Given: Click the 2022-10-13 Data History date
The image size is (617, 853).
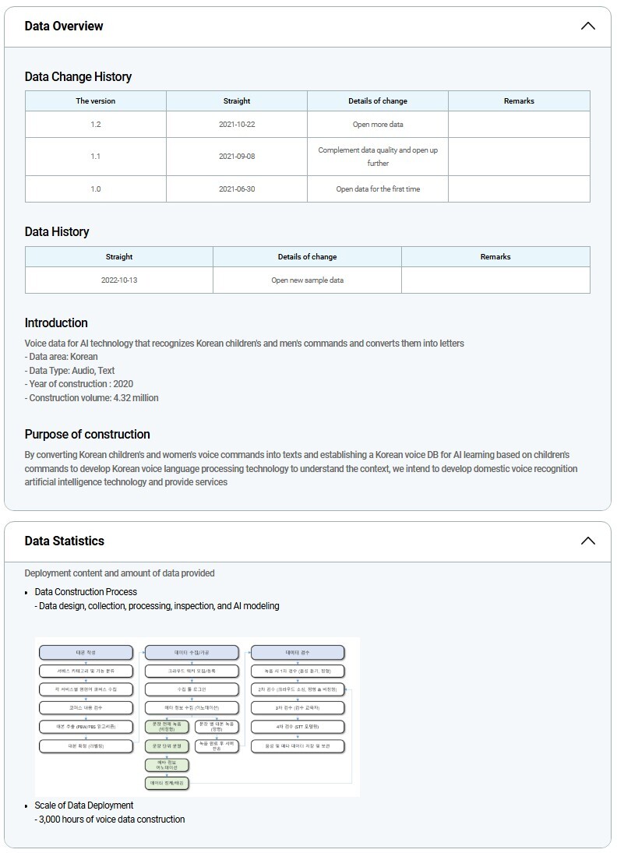Looking at the screenshot, I should tap(119, 280).
